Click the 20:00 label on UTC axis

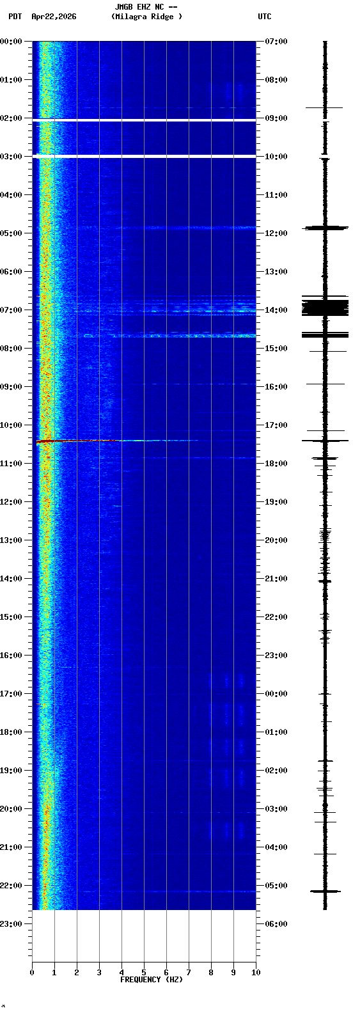(276, 540)
